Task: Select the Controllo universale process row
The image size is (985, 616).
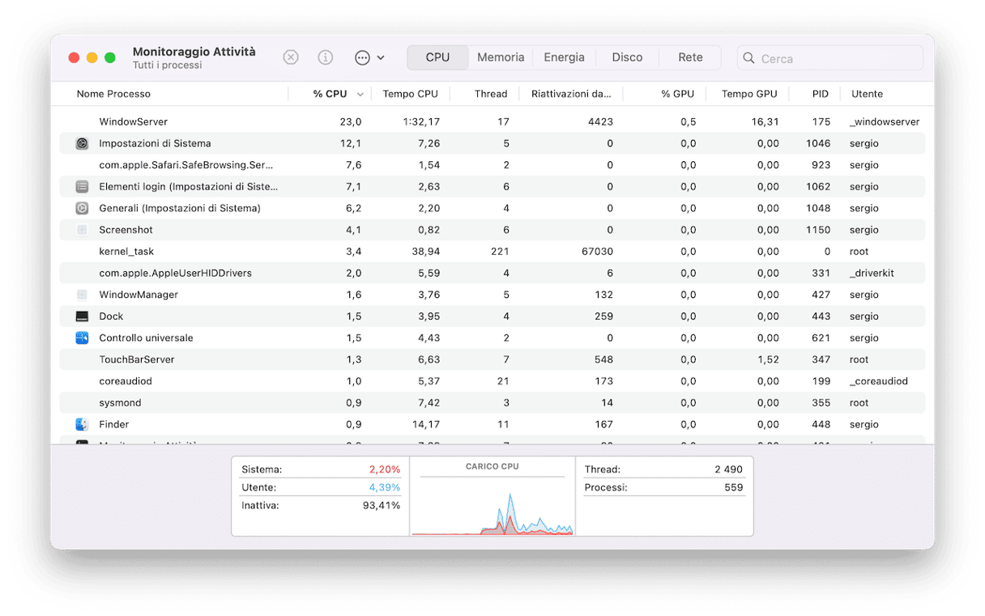Action: (492, 338)
